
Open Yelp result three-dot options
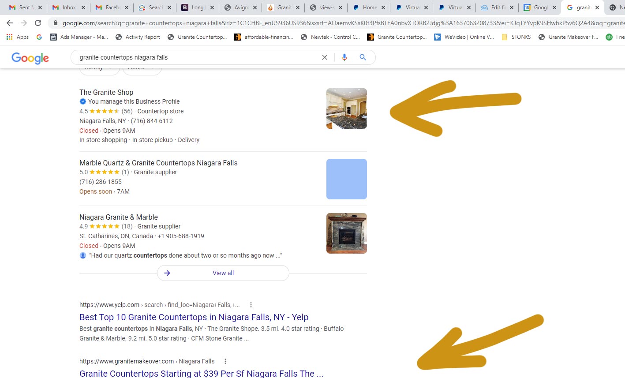click(251, 305)
